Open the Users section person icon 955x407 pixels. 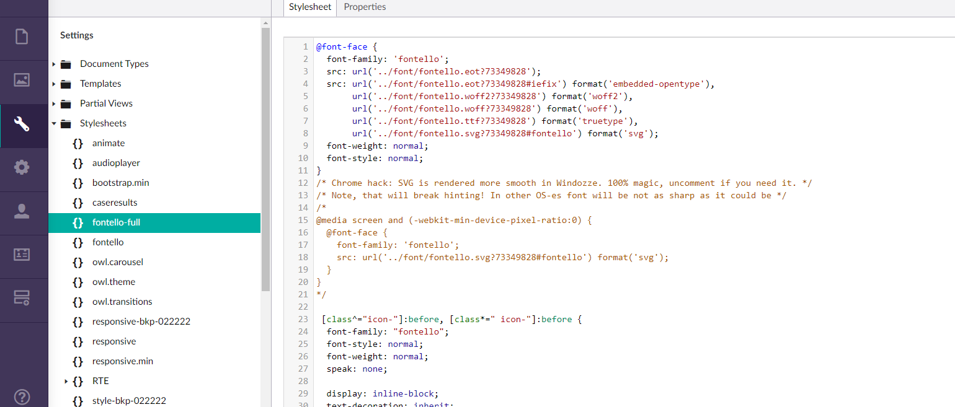[x=22, y=211]
